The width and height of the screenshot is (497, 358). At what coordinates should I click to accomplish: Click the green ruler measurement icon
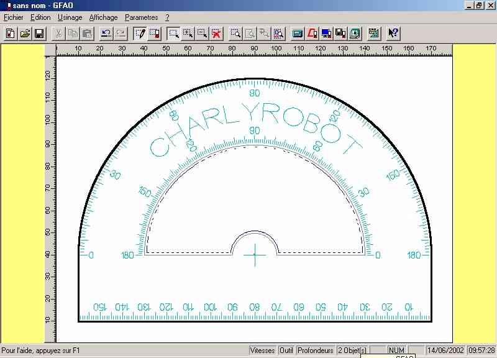[374, 34]
